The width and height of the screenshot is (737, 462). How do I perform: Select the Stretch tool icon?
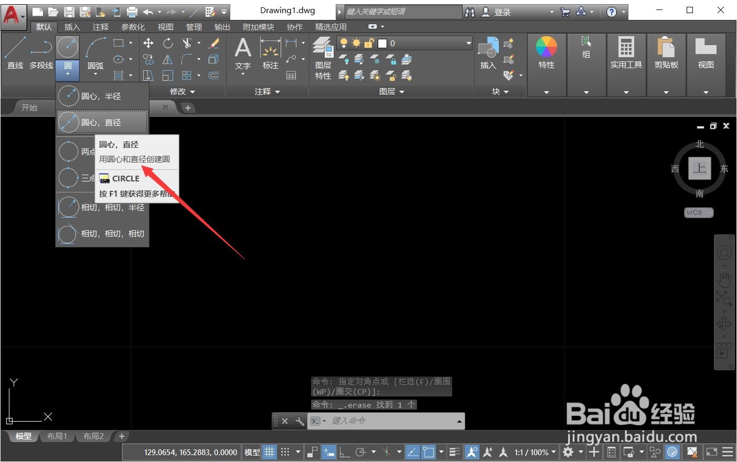[148, 76]
